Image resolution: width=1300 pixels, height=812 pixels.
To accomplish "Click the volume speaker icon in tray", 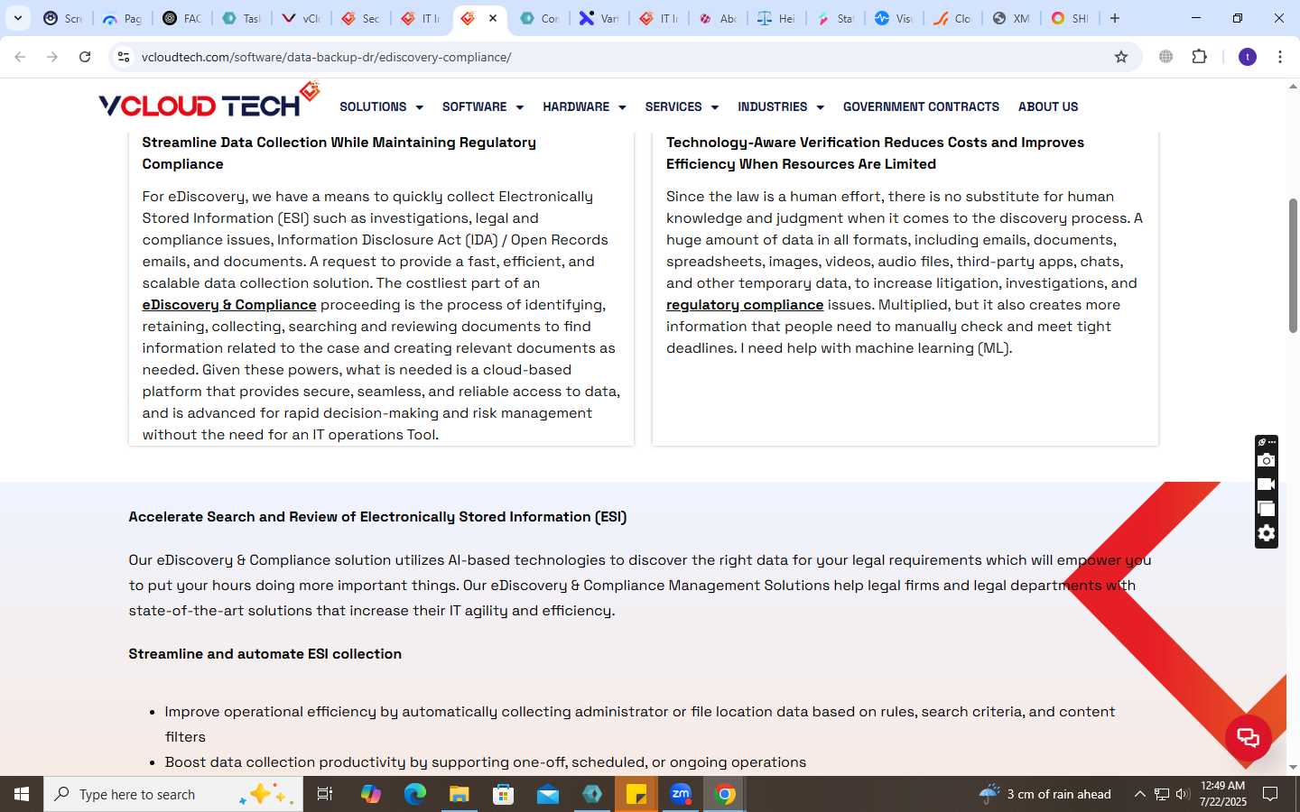I will (1183, 794).
